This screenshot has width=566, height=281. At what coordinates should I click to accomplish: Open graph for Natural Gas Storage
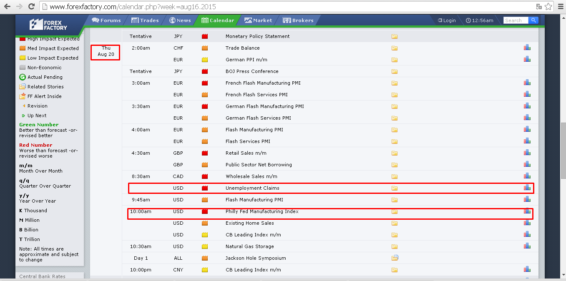point(527,246)
